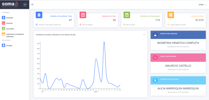Click the blue clipboard icon for 7-day studies

pyautogui.click(x=39, y=15)
